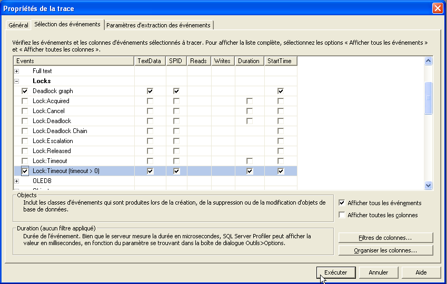Uncheck Lock:Timeout (timeout > 0) event checkbox
This screenshot has width=447, height=284.
pos(25,171)
